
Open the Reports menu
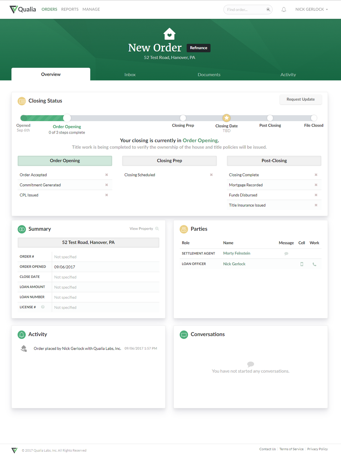coord(70,9)
